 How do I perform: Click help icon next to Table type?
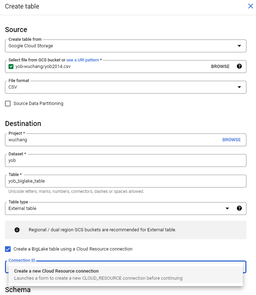(x=239, y=208)
